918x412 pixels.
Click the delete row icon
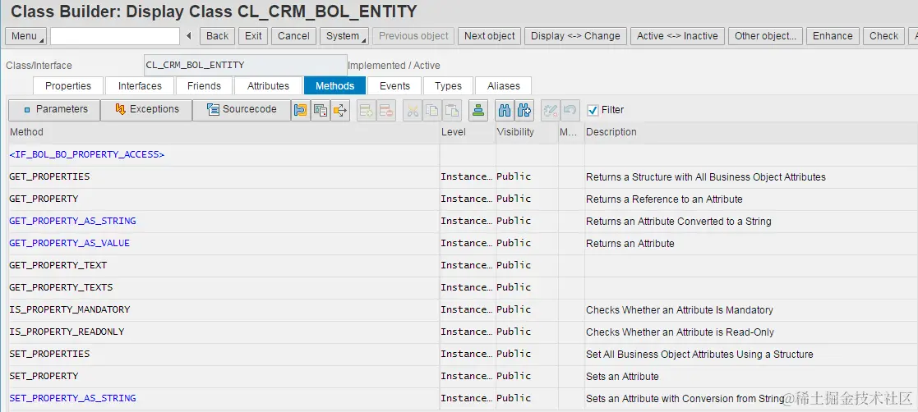pos(386,110)
